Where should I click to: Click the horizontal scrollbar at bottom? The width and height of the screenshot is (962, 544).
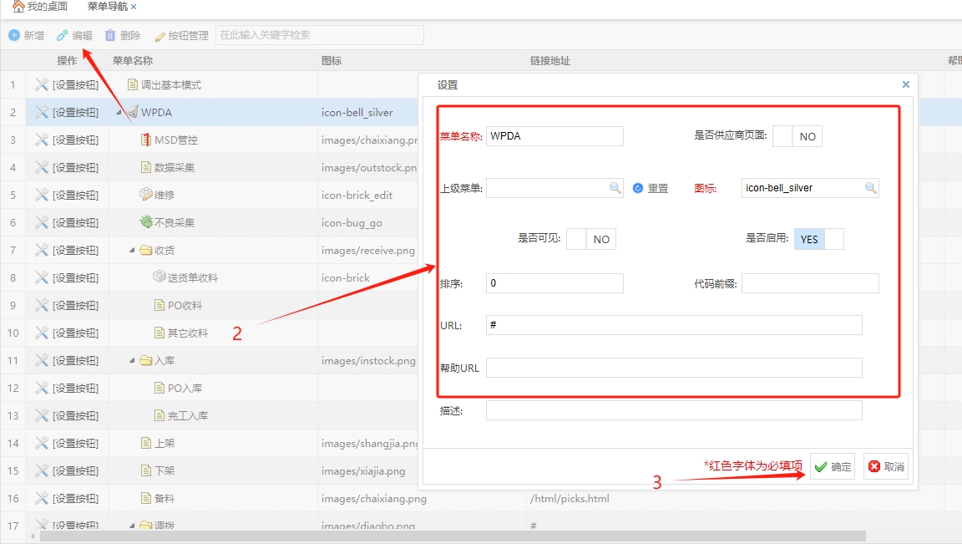pyautogui.click(x=451, y=536)
